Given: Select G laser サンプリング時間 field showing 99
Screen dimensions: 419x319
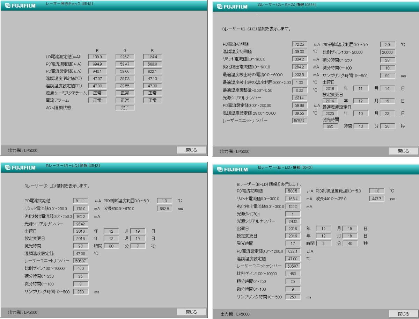Looking at the screenshot, I should point(388,75).
